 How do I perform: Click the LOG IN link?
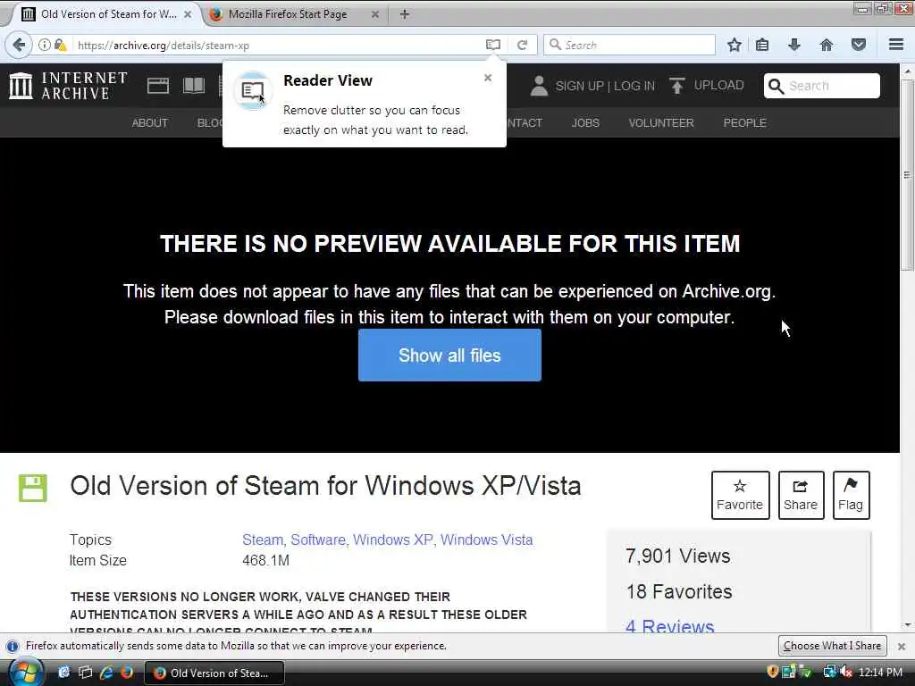634,86
